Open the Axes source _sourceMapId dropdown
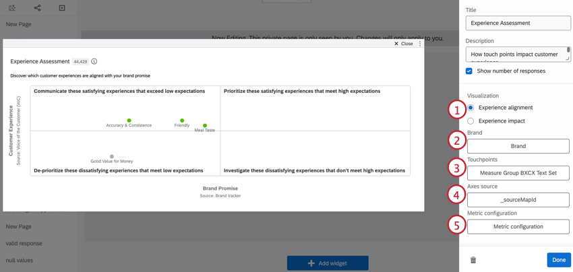The width and height of the screenshot is (573, 272). [518, 200]
